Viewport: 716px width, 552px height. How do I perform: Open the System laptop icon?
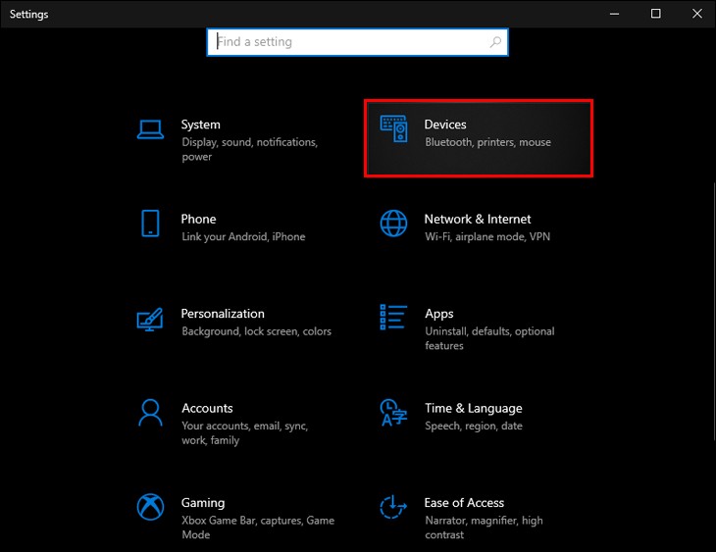click(x=150, y=129)
